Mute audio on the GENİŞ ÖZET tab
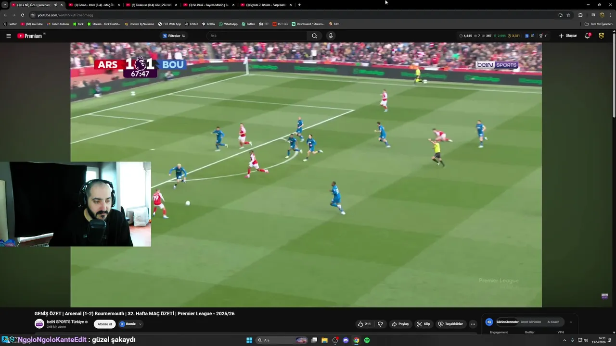The height and width of the screenshot is (346, 616). point(56,5)
